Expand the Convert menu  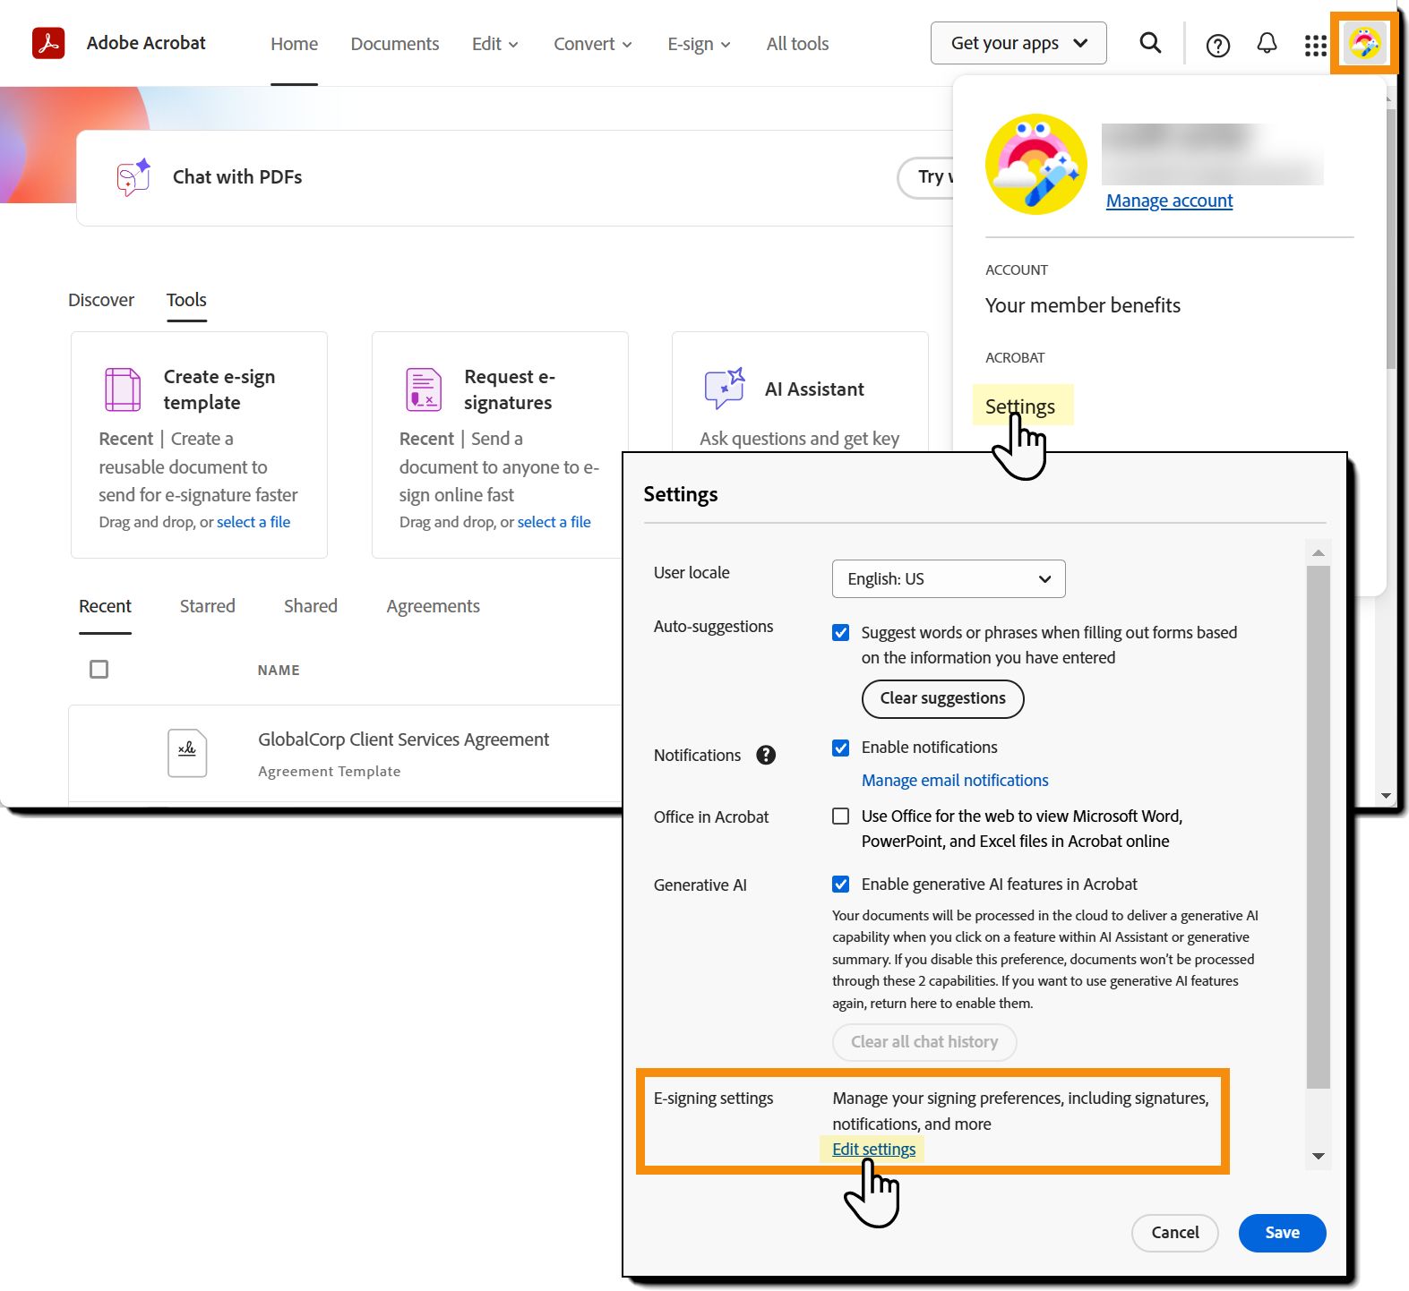(x=593, y=44)
